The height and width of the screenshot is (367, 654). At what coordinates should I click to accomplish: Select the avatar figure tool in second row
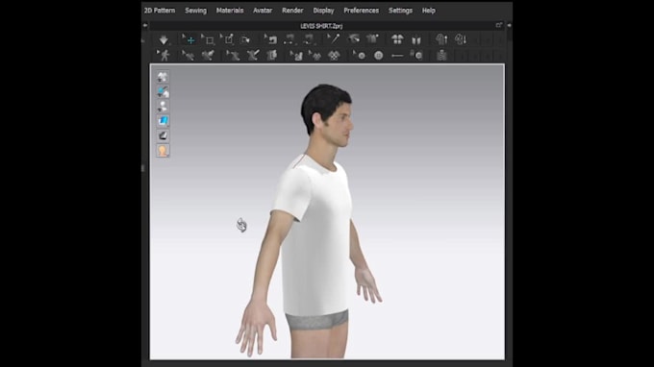(163, 55)
